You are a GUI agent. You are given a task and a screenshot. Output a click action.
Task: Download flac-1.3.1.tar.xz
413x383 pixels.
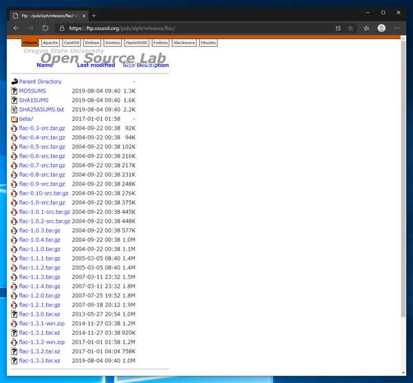pos(39,333)
